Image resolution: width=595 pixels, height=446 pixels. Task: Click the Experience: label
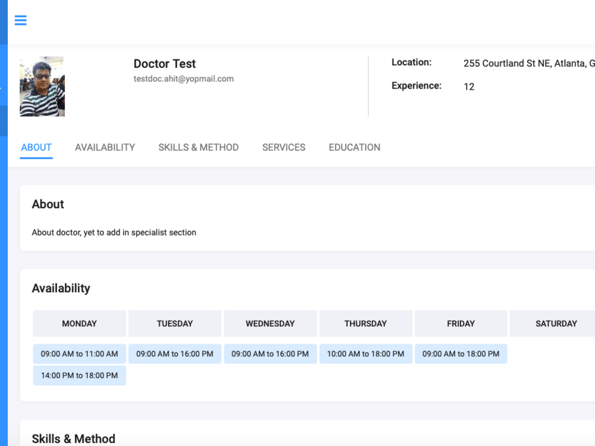pos(416,86)
